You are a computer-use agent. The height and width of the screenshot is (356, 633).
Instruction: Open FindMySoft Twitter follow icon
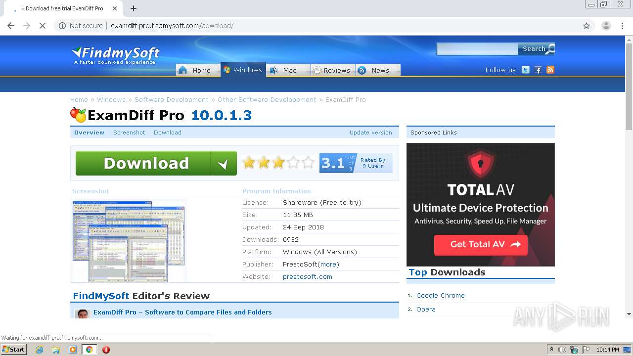(x=526, y=70)
